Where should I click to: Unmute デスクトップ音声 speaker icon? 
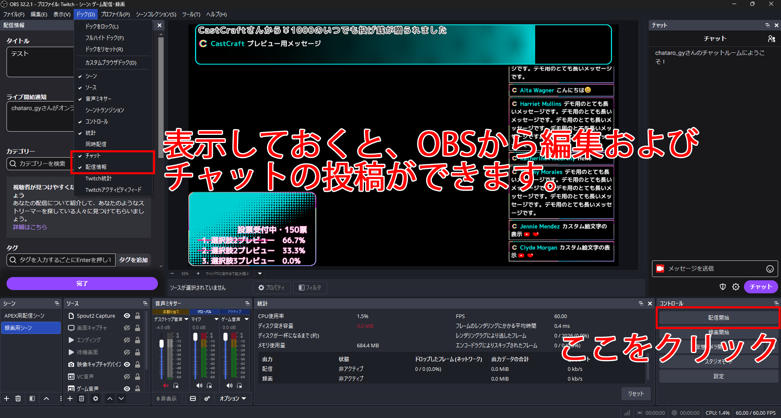[166, 386]
